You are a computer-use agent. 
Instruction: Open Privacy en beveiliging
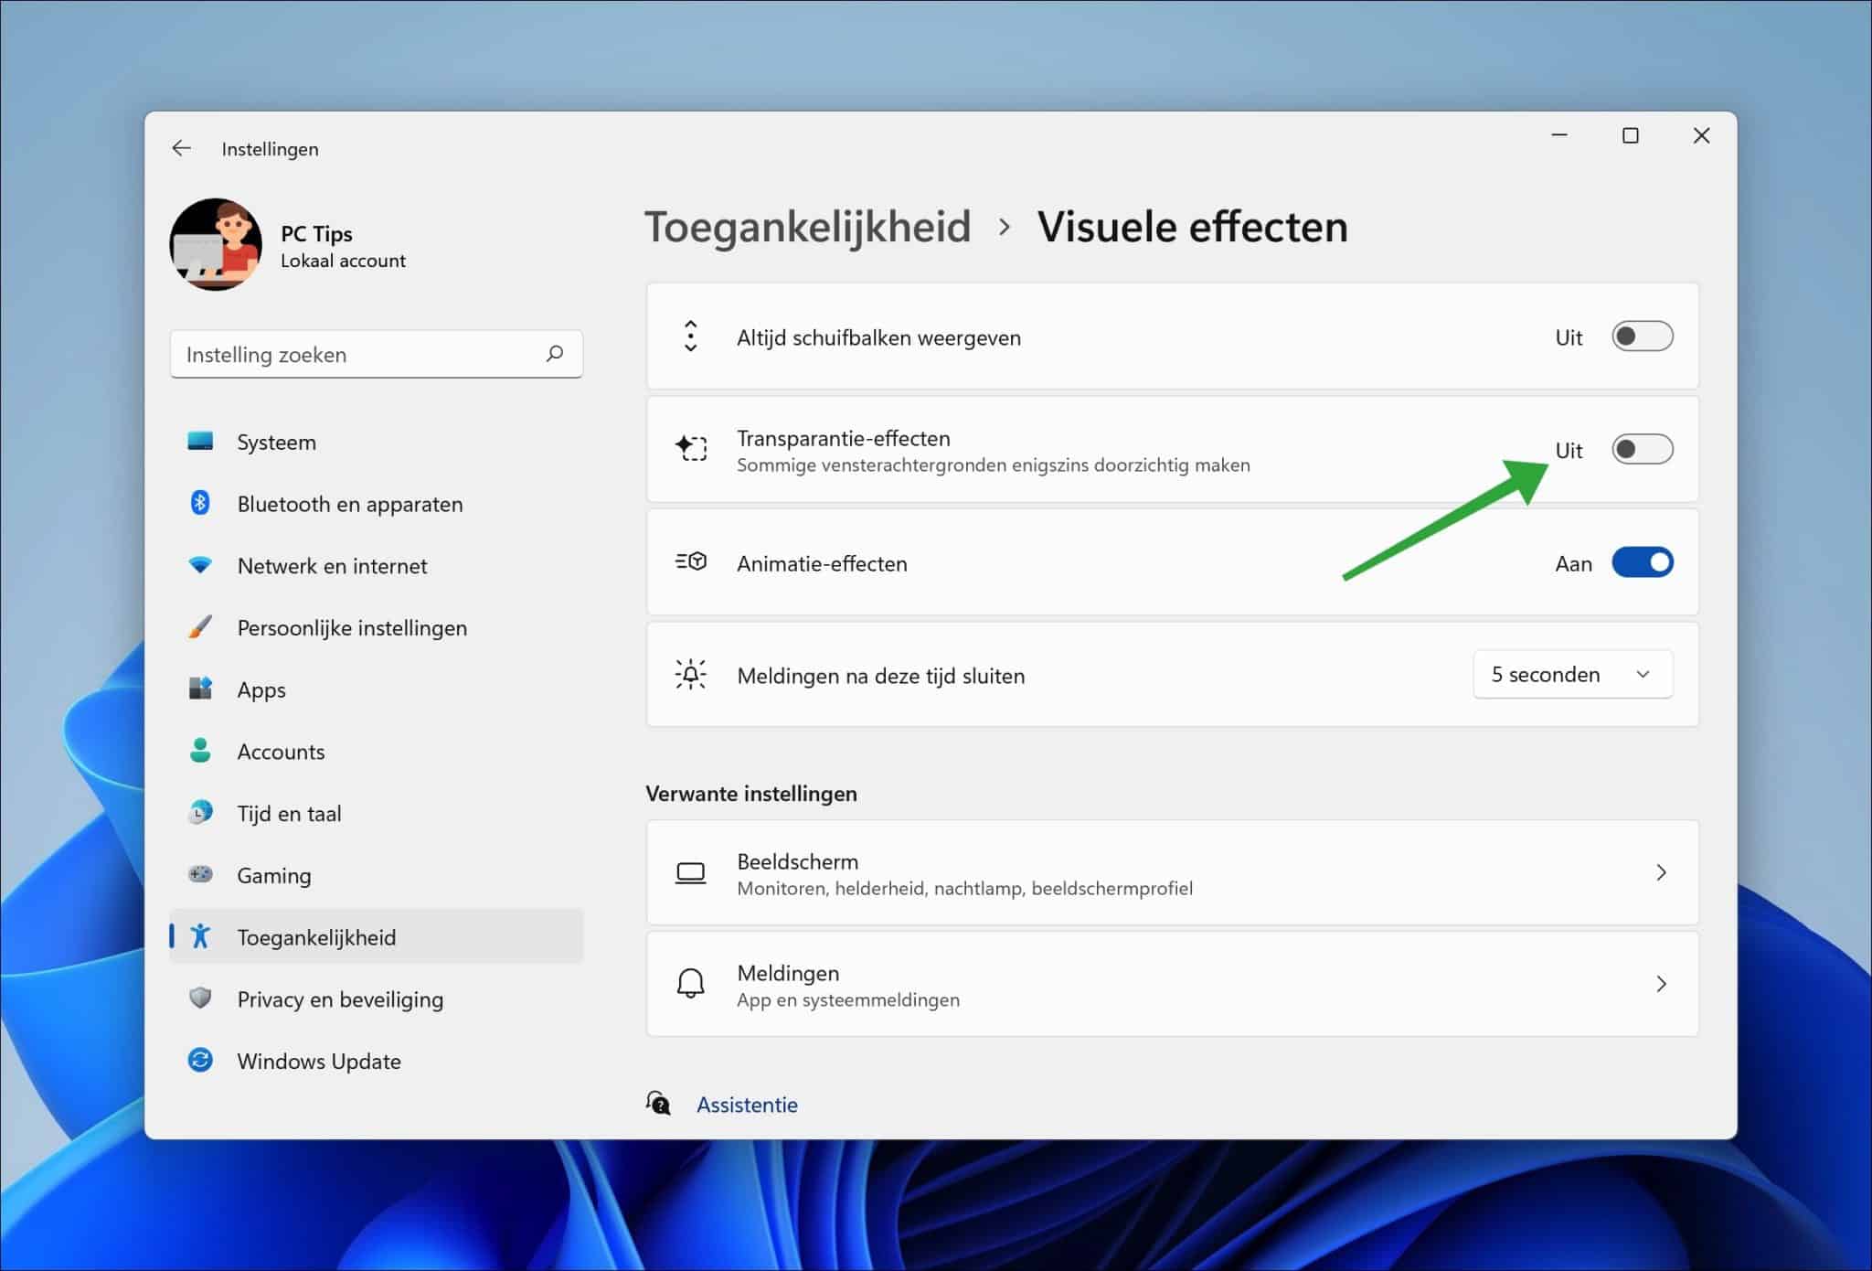click(340, 999)
